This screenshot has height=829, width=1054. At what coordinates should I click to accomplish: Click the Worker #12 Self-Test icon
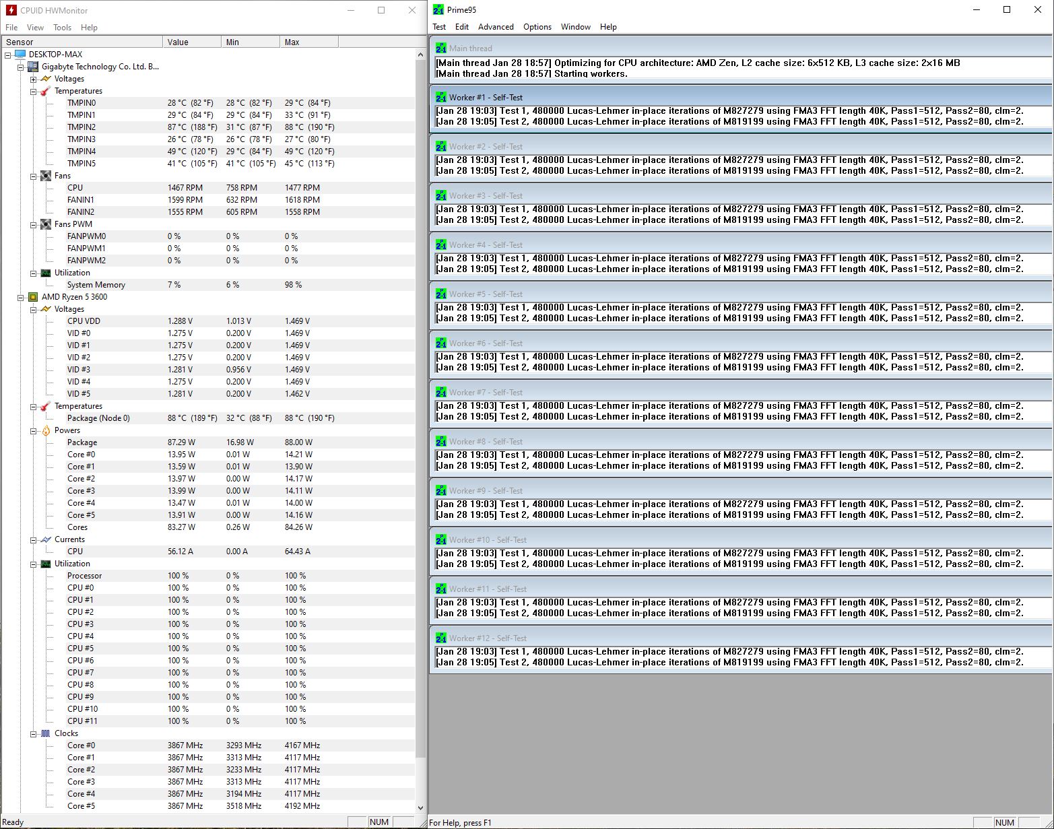point(441,638)
